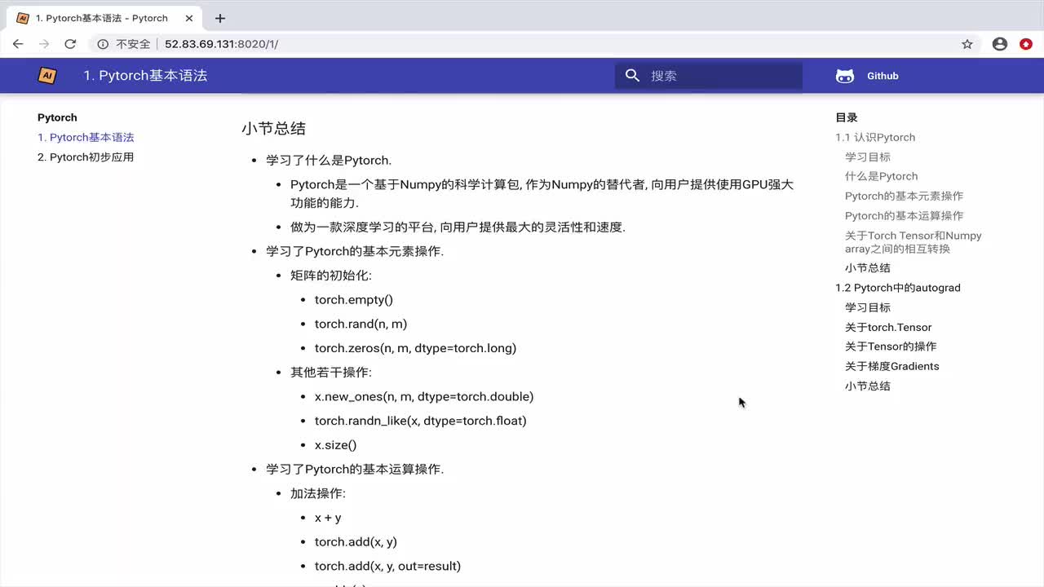
Task: Click torch.add(x, y, out=result) text
Action: pos(387,566)
